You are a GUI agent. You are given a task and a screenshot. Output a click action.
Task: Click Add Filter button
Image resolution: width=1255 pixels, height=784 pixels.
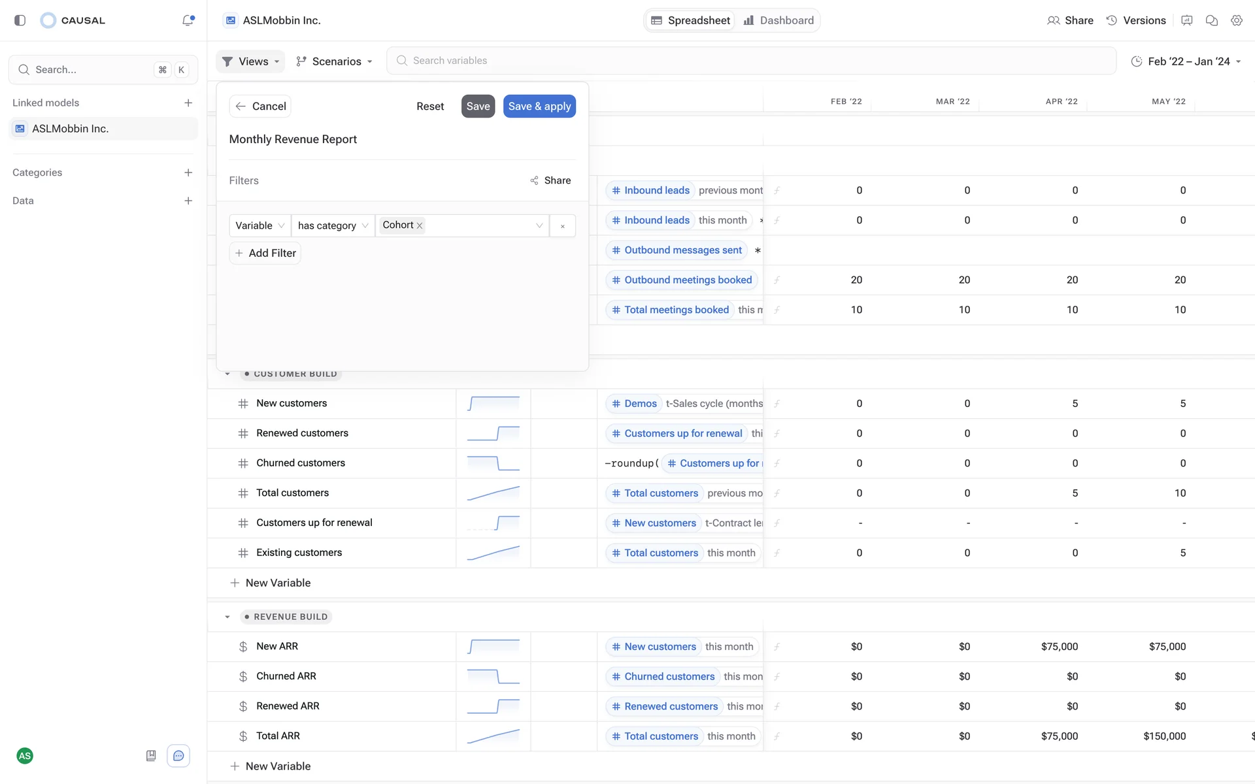[x=265, y=253]
